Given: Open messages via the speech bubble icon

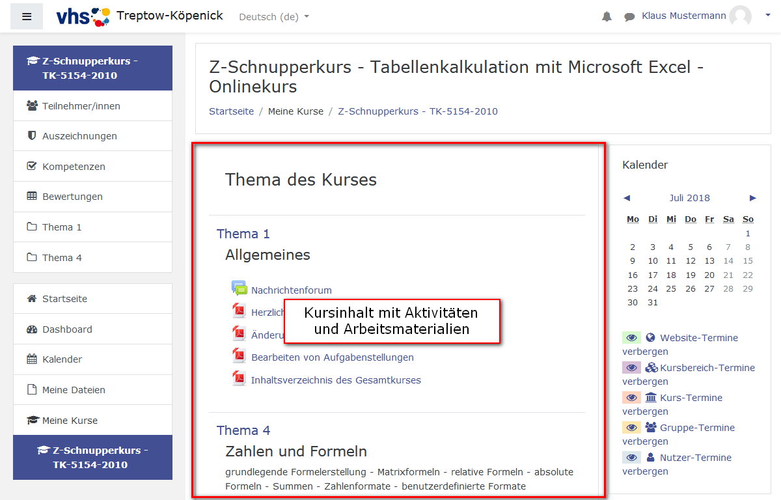Looking at the screenshot, I should coord(629,17).
